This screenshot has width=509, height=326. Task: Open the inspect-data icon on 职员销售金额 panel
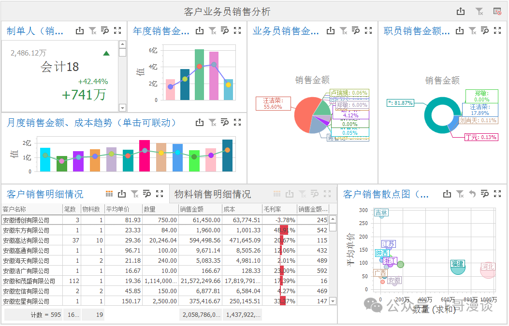coord(485,30)
